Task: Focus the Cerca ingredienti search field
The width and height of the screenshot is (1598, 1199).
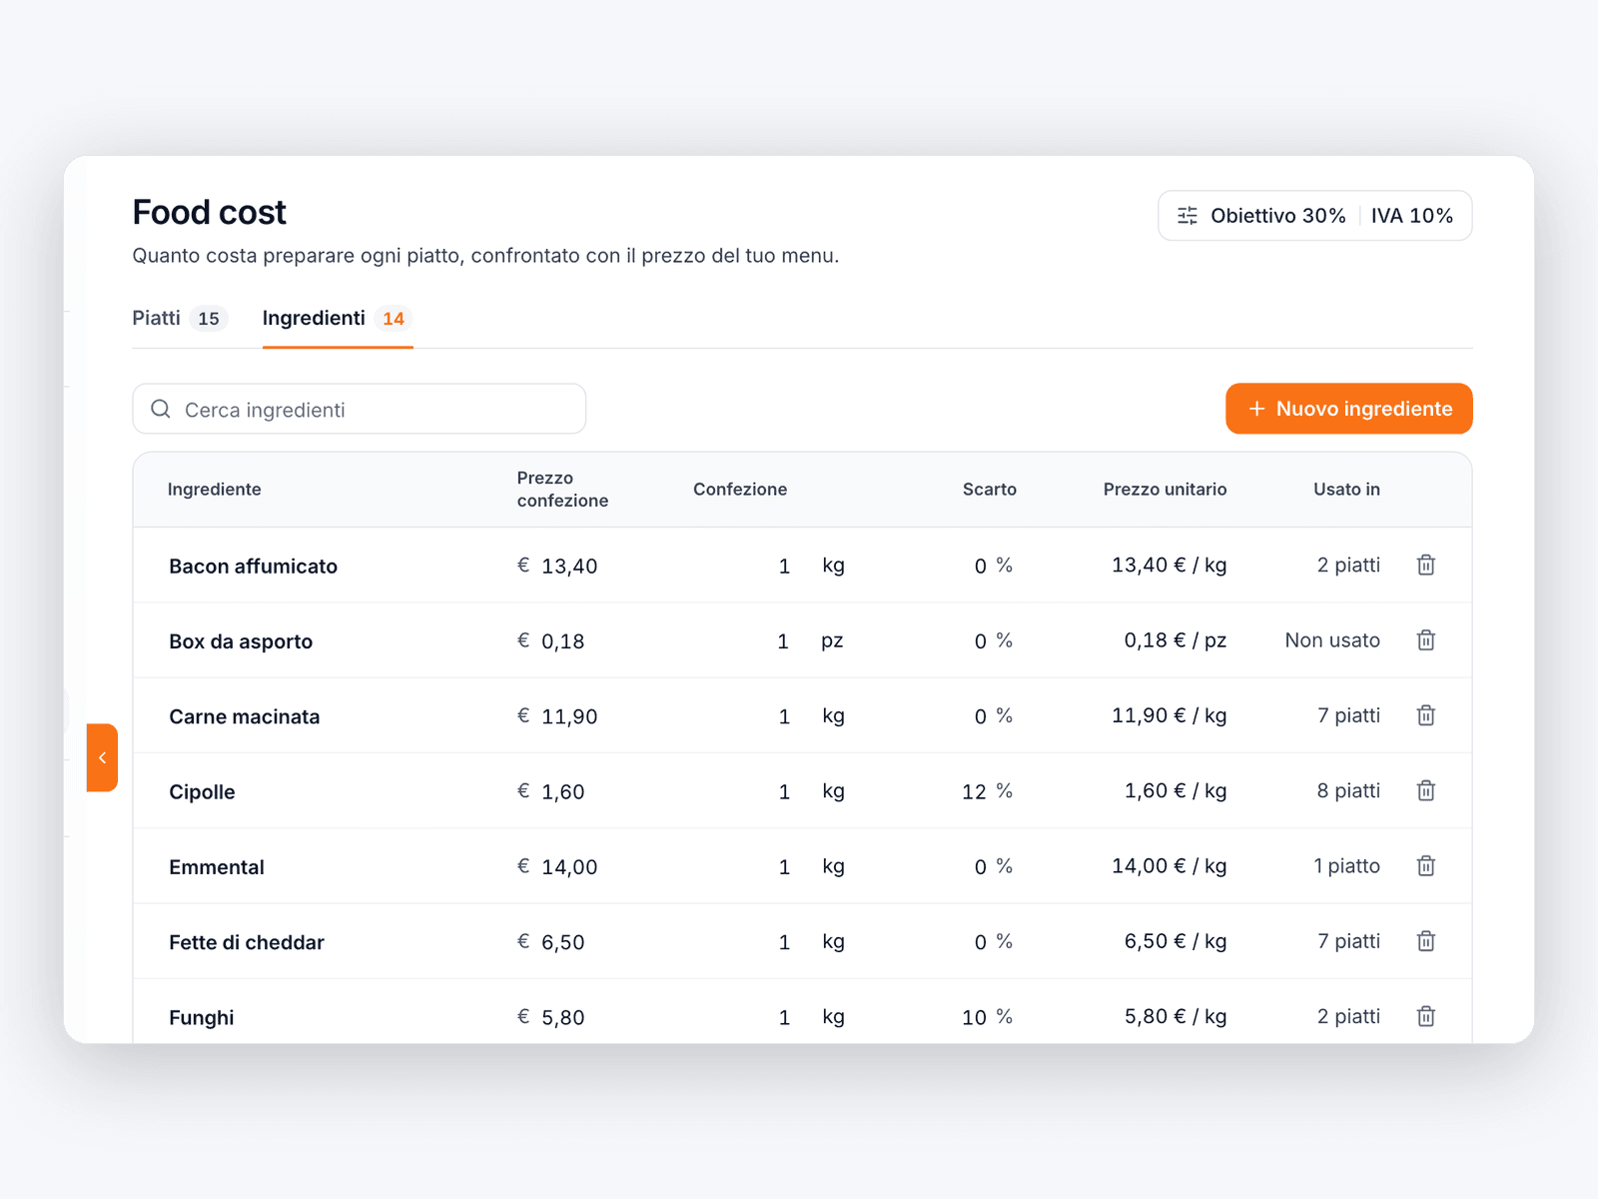Action: (360, 409)
